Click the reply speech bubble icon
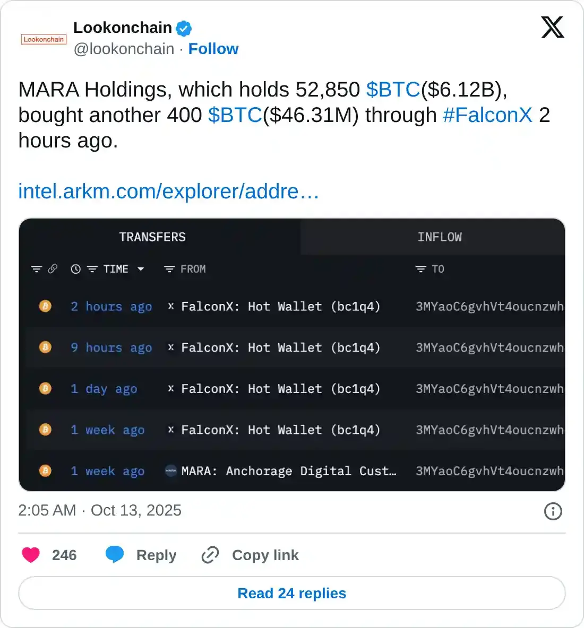The image size is (584, 628). (115, 554)
